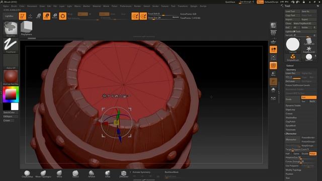Viewport: 322px width, 181px height.
Task: Collapse the Geometry section
Action: point(291,70)
